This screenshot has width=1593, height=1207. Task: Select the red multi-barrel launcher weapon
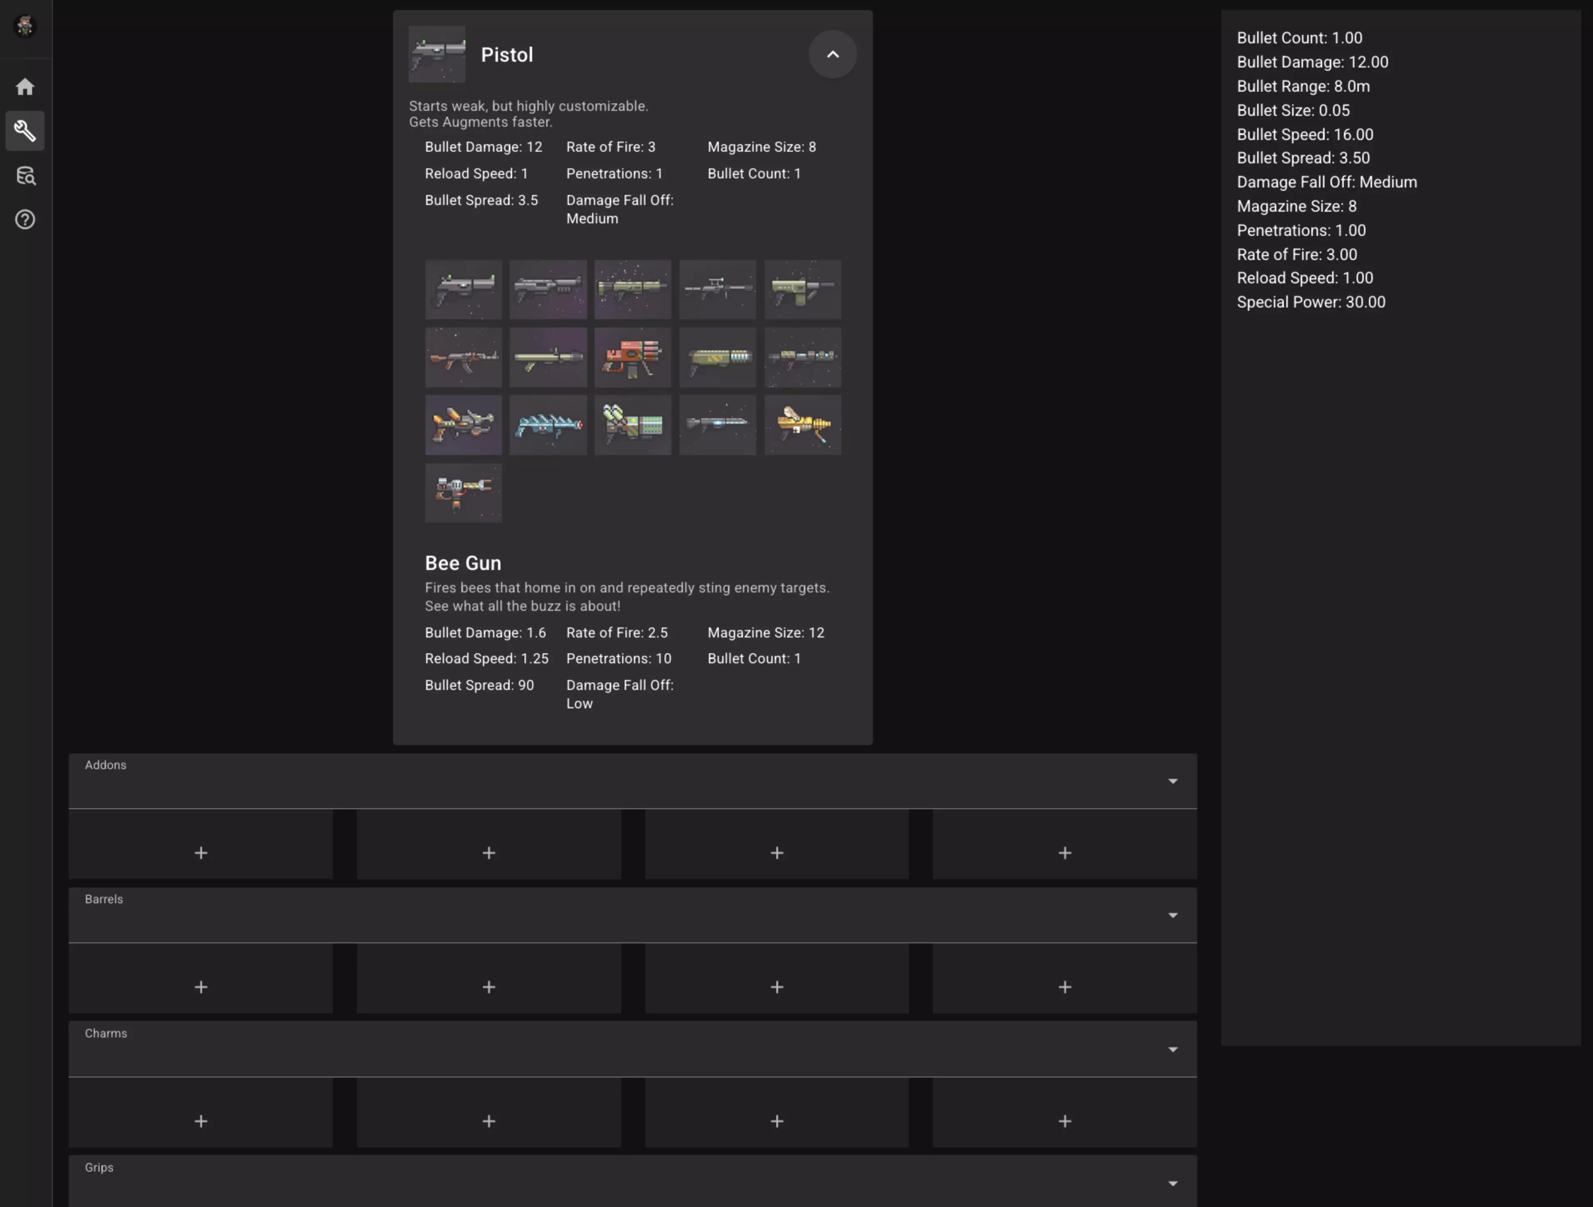coord(632,357)
